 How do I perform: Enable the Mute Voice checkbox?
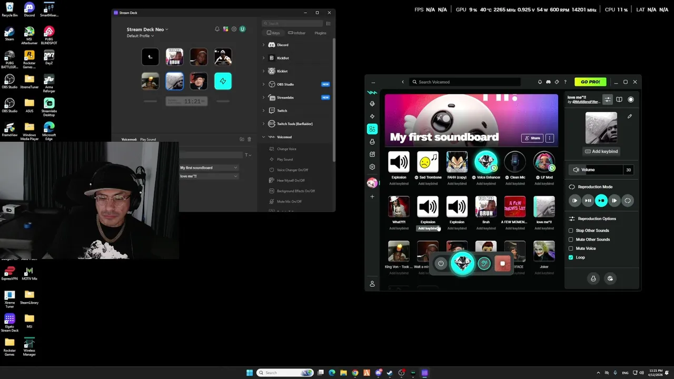571,248
